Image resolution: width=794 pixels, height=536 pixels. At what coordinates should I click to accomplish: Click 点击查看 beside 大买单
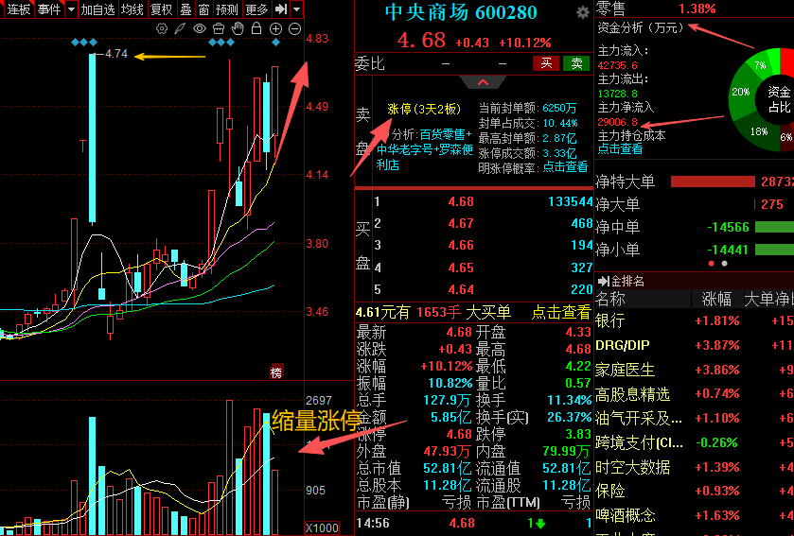(x=561, y=312)
